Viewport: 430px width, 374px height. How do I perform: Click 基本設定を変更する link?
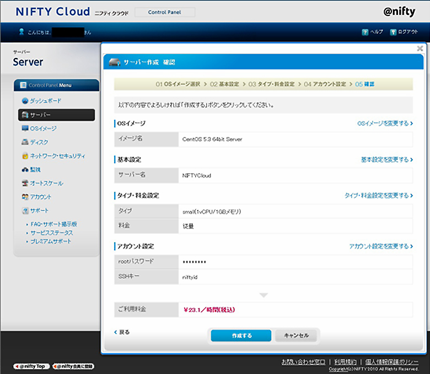(387, 159)
